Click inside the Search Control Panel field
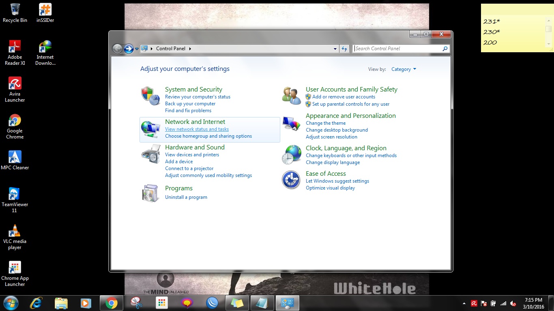Image resolution: width=554 pixels, height=311 pixels. (x=399, y=48)
